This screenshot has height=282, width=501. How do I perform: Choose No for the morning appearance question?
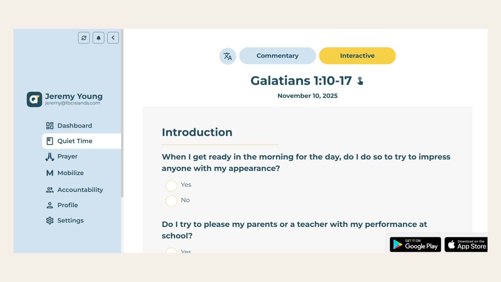(171, 201)
